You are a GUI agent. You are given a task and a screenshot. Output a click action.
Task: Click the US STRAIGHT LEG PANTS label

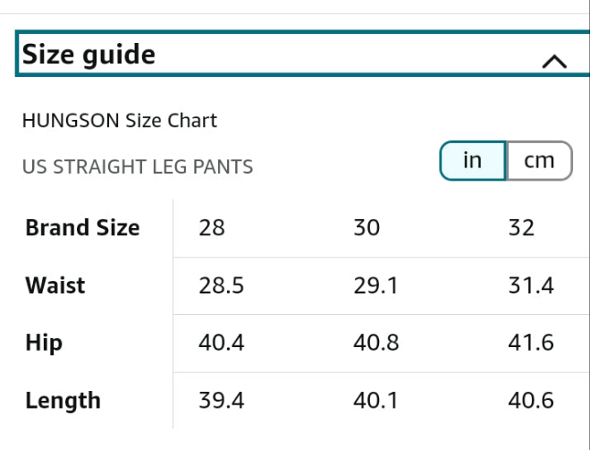tap(138, 166)
